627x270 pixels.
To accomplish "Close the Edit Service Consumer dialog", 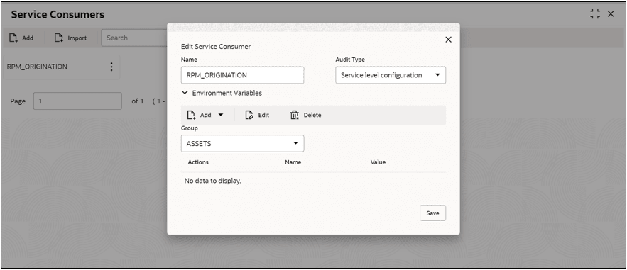I will [x=448, y=40].
